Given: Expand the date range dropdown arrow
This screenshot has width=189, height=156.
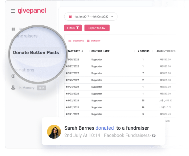Looking at the screenshot, I should coord(112,16).
